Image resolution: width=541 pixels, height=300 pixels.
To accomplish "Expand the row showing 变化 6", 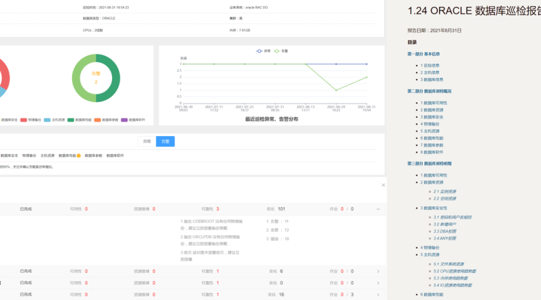I will point(378,272).
